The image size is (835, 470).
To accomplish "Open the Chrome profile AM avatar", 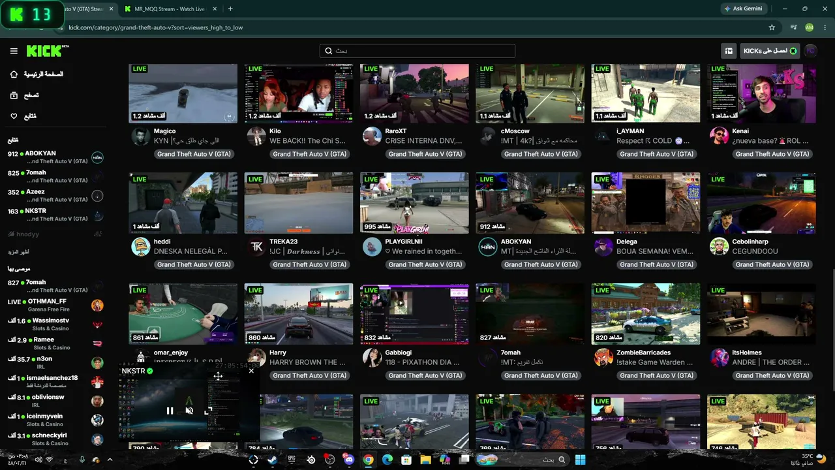I will tap(810, 27).
